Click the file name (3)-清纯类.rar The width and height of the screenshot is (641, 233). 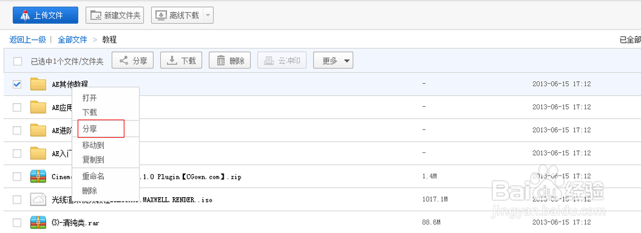(76, 223)
